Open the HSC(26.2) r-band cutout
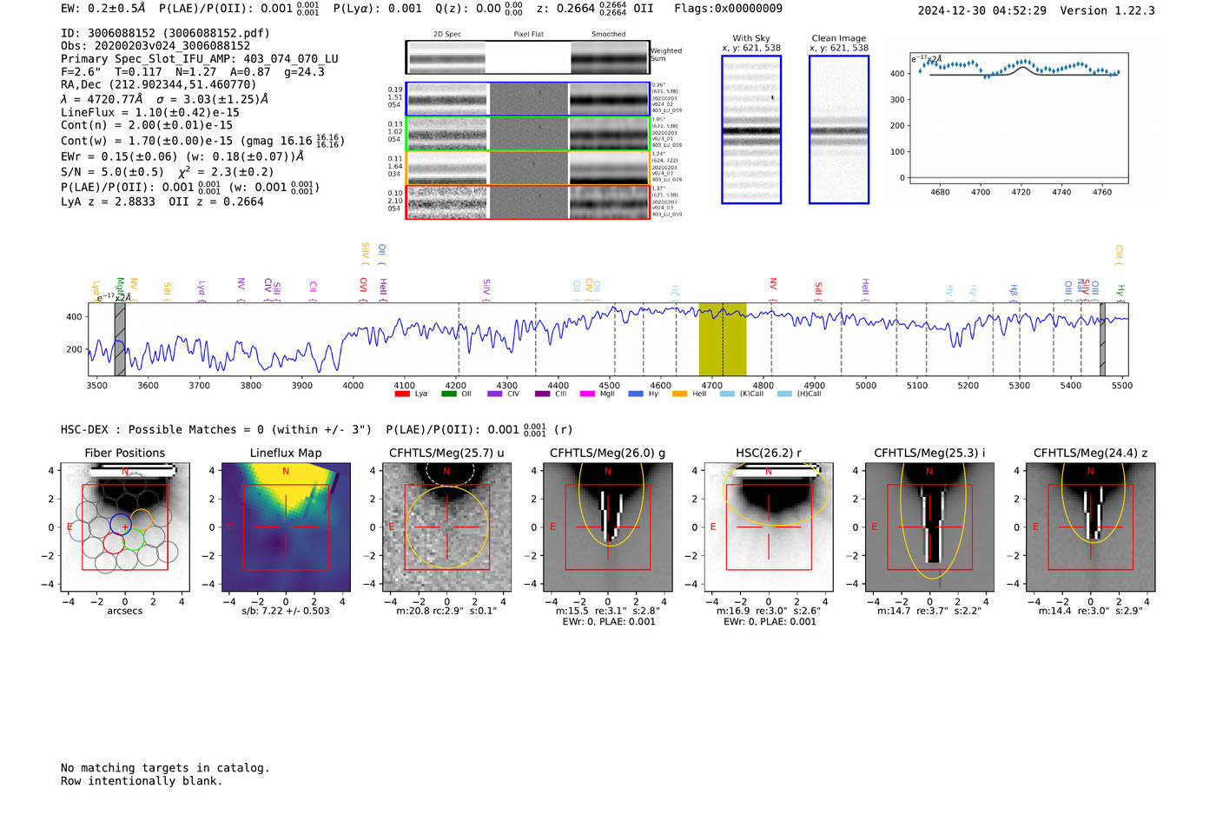Image resolution: width=1216 pixels, height=828 pixels. (769, 527)
